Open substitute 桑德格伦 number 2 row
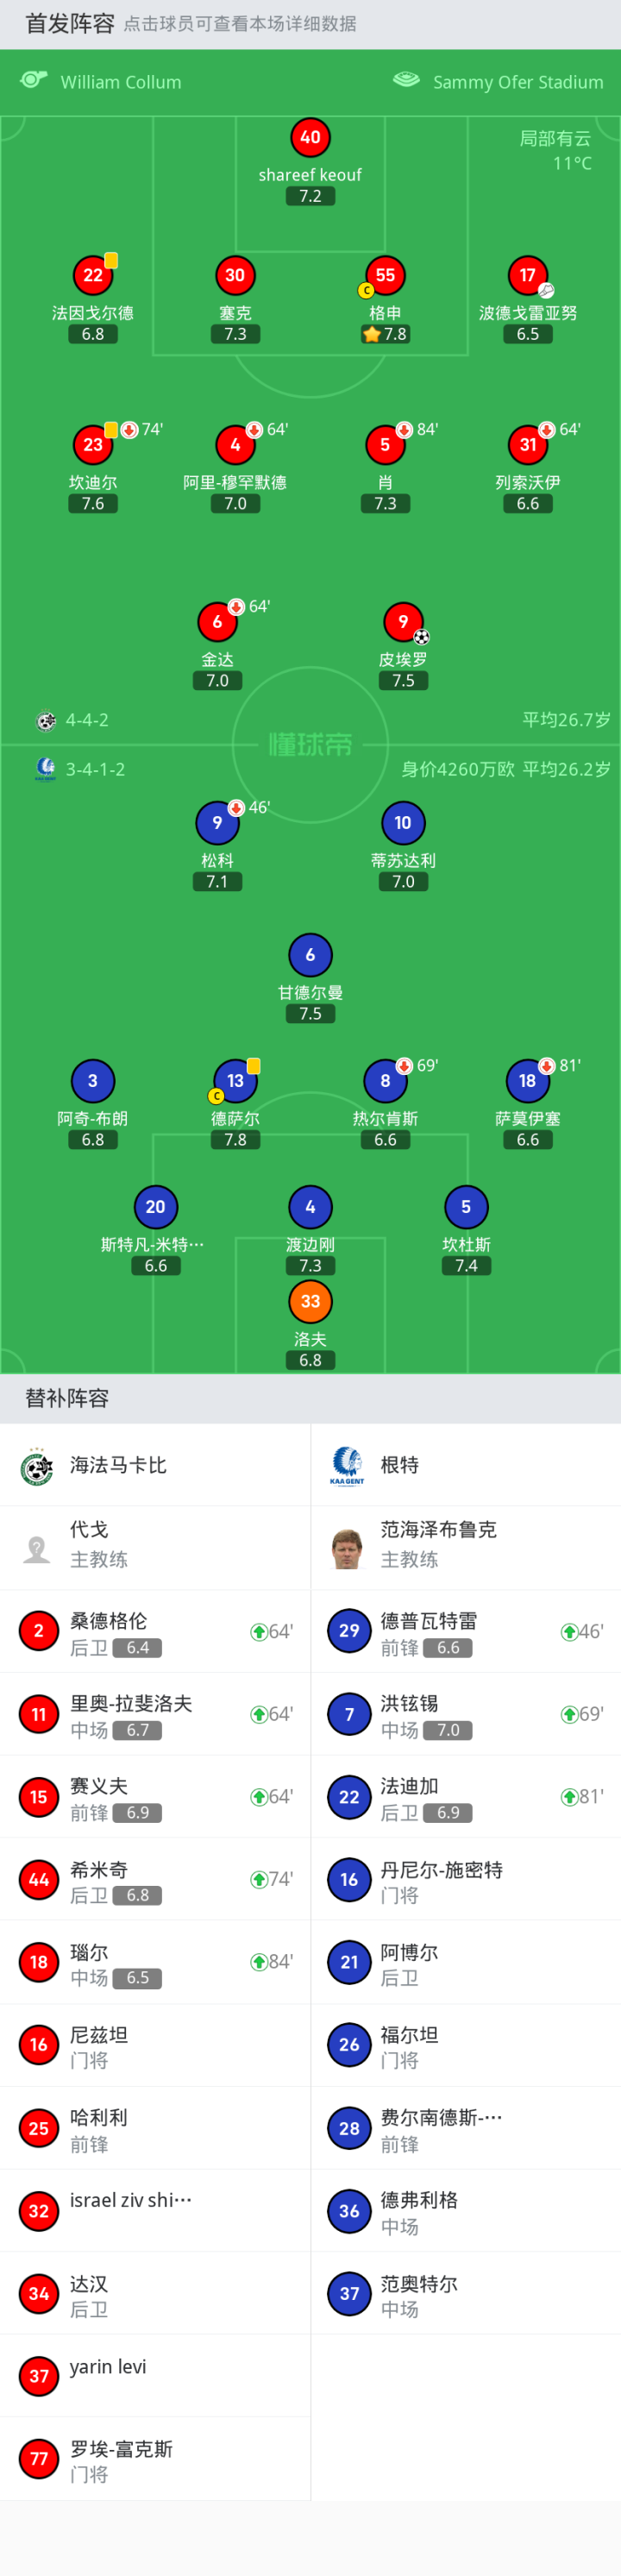Image resolution: width=621 pixels, height=2576 pixels. click(x=155, y=1631)
